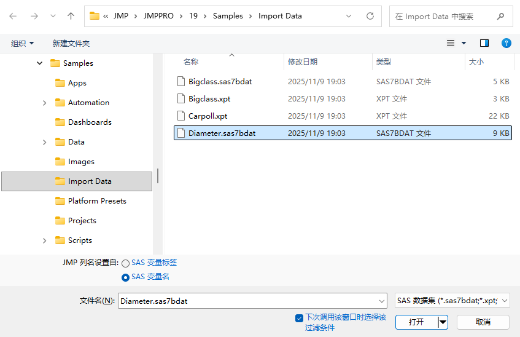Screen dimensions: 520x337
Task: Choose SAS 变量标签 radio option
Action: pyautogui.click(x=125, y=263)
